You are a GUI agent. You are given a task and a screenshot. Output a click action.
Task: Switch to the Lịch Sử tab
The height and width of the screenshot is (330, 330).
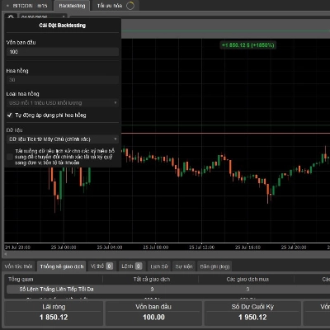[x=159, y=266]
